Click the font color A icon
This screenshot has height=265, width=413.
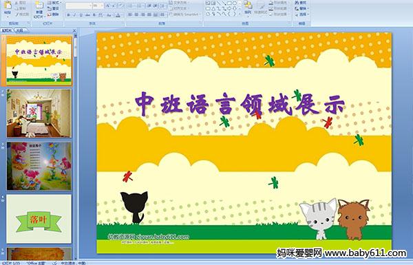click(118, 15)
